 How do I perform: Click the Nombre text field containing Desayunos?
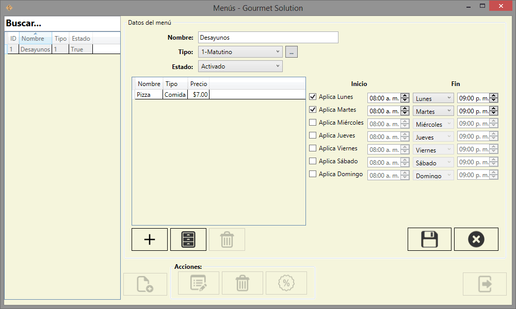(x=267, y=38)
